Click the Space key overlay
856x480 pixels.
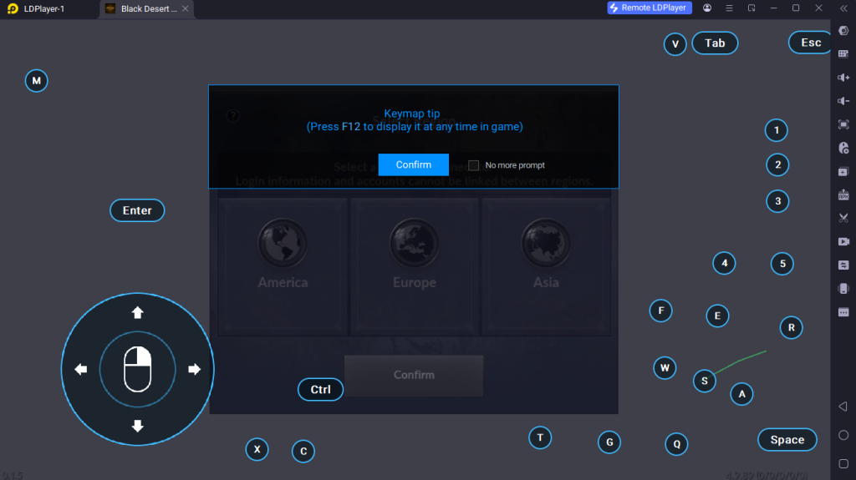coord(787,440)
